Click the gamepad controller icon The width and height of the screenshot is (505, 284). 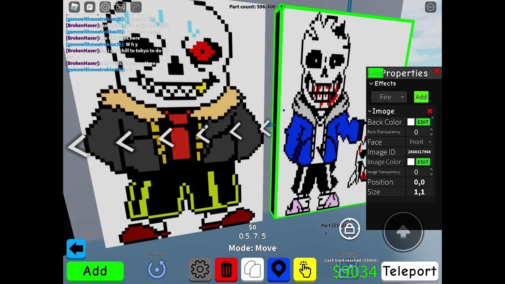(x=120, y=7)
